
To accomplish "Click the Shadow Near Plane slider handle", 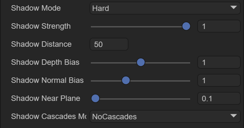I will point(95,98).
